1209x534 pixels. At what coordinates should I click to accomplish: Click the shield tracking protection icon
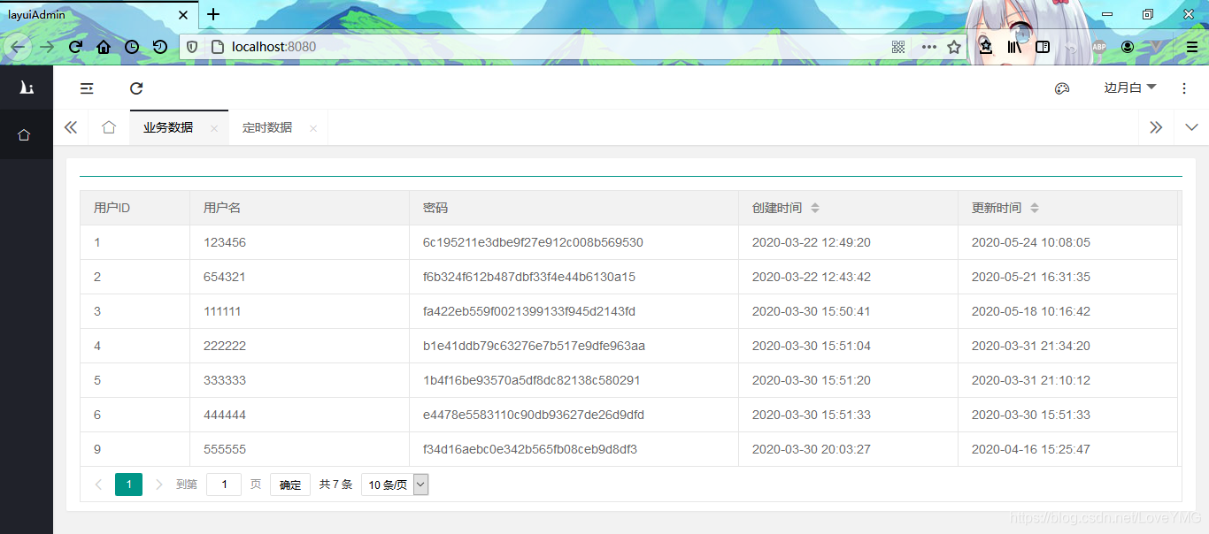pyautogui.click(x=194, y=47)
